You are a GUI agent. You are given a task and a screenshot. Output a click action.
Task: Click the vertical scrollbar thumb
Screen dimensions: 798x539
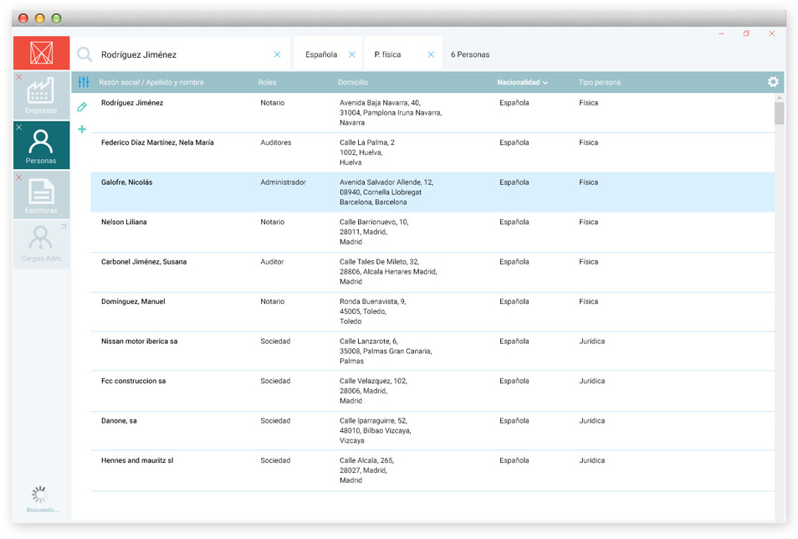[779, 113]
